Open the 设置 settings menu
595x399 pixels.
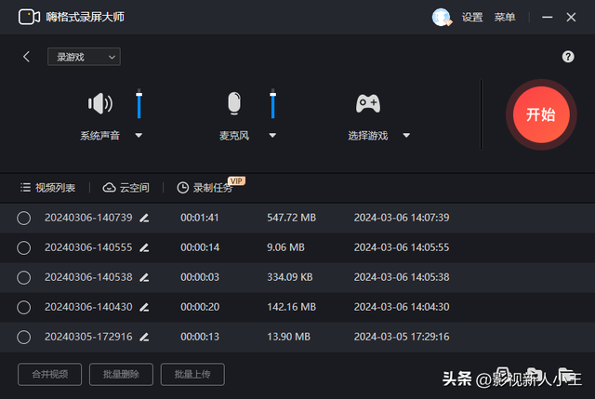pos(472,17)
